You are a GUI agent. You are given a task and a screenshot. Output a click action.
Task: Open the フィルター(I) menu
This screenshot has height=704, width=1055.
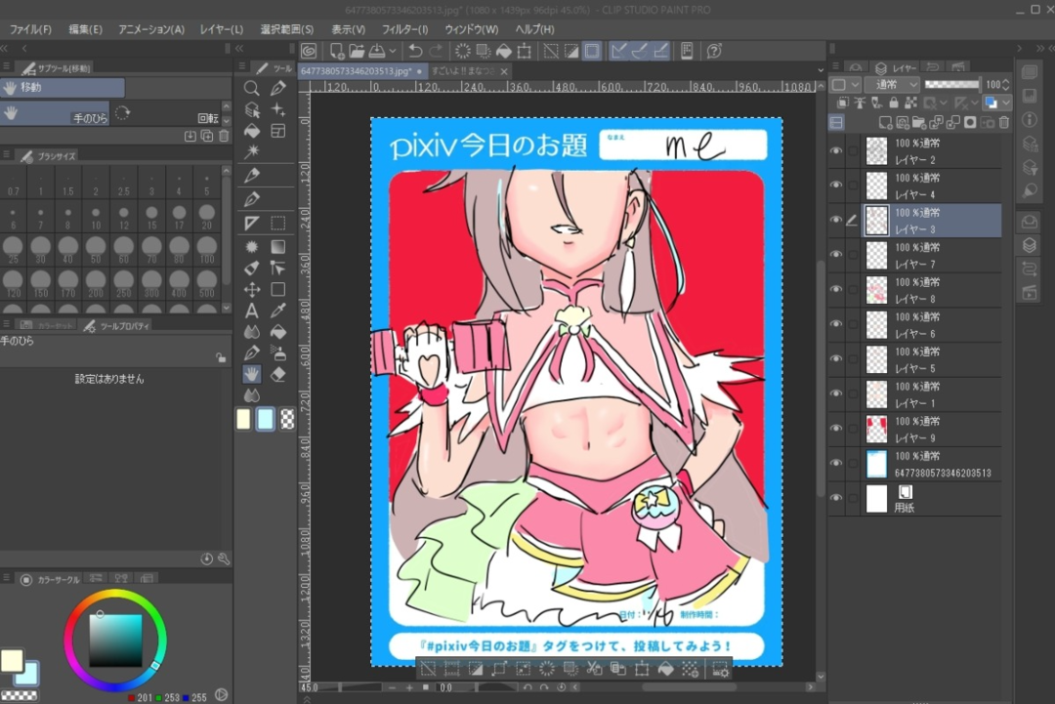click(x=404, y=29)
